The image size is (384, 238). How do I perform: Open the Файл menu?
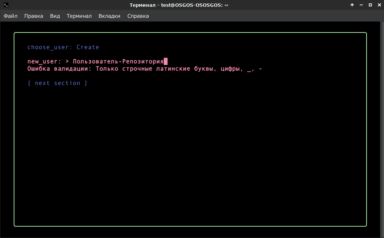[x=11, y=16]
